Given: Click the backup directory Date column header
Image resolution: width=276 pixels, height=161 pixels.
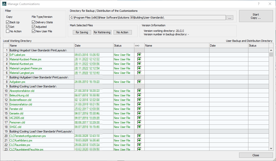Looking at the screenshot, I should 229,46.
